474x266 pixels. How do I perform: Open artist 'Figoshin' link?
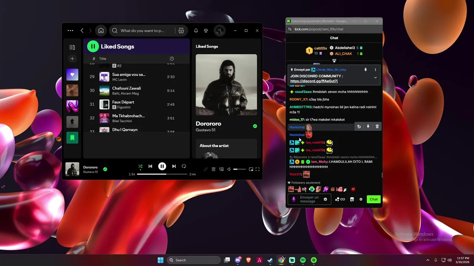124,107
